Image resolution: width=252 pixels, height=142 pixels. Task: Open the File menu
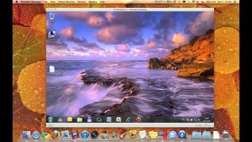(x=46, y=2)
